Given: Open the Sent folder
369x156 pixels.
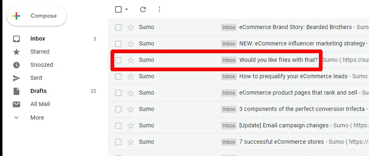Looking at the screenshot, I should point(36,78).
